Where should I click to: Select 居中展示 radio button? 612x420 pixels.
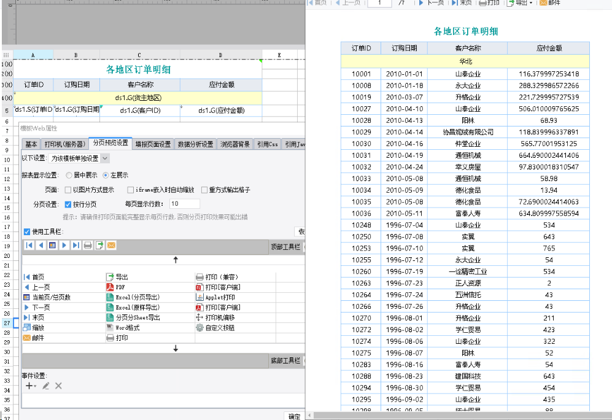point(69,175)
